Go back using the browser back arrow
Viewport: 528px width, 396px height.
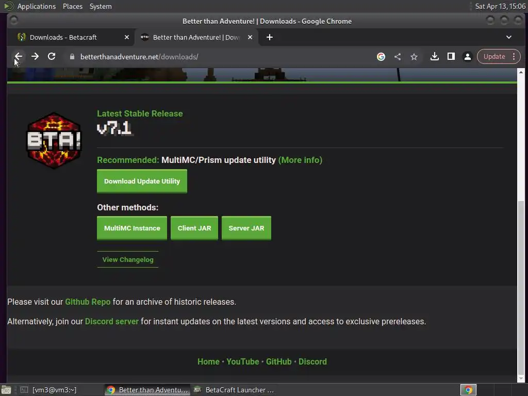pos(19,57)
